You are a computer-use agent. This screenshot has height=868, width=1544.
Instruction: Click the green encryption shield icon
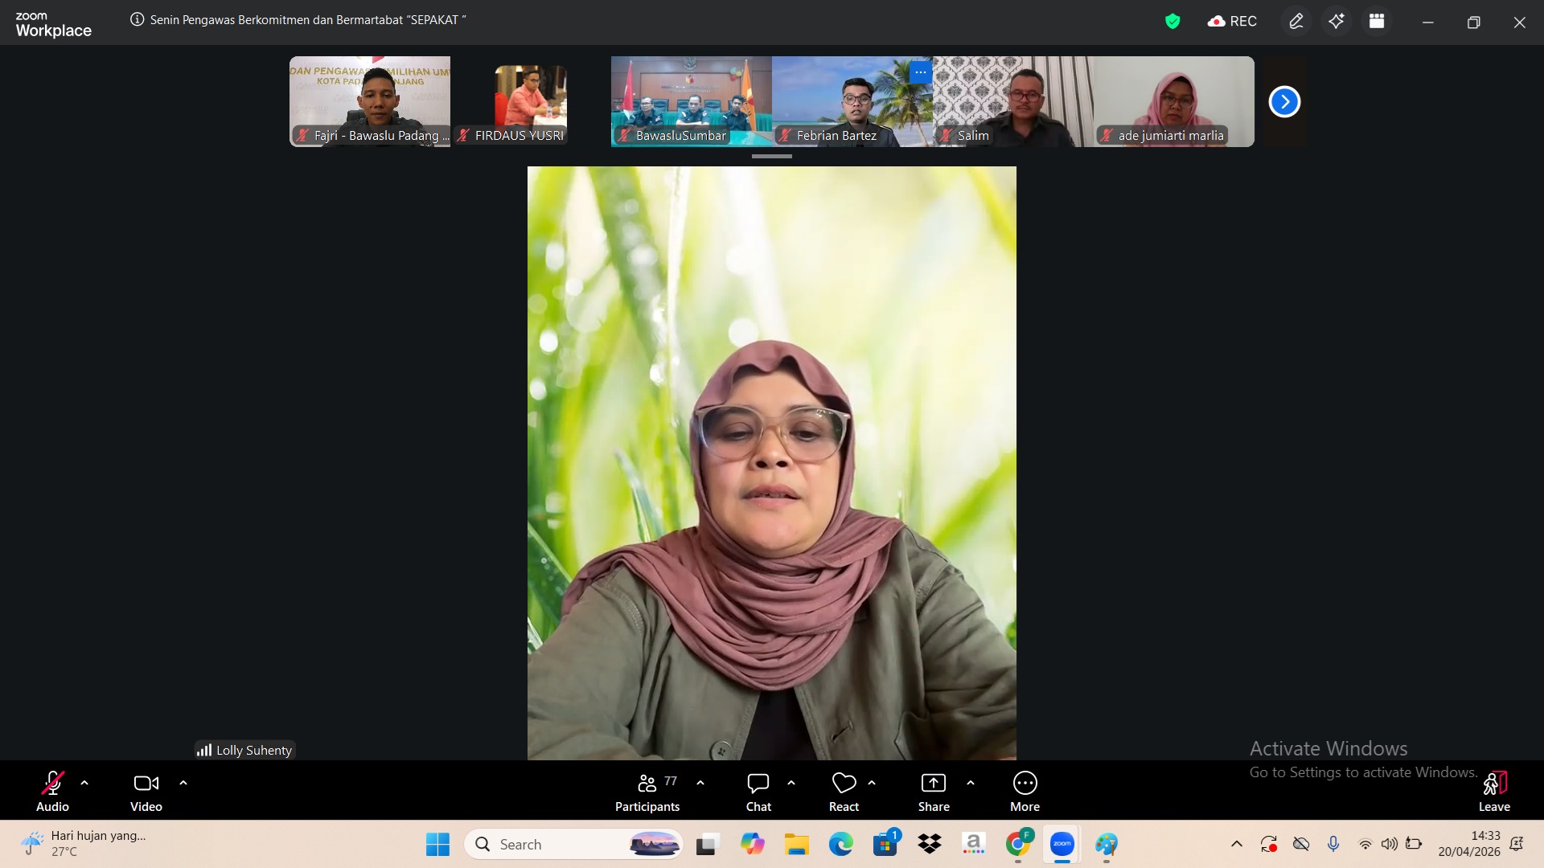click(x=1172, y=22)
